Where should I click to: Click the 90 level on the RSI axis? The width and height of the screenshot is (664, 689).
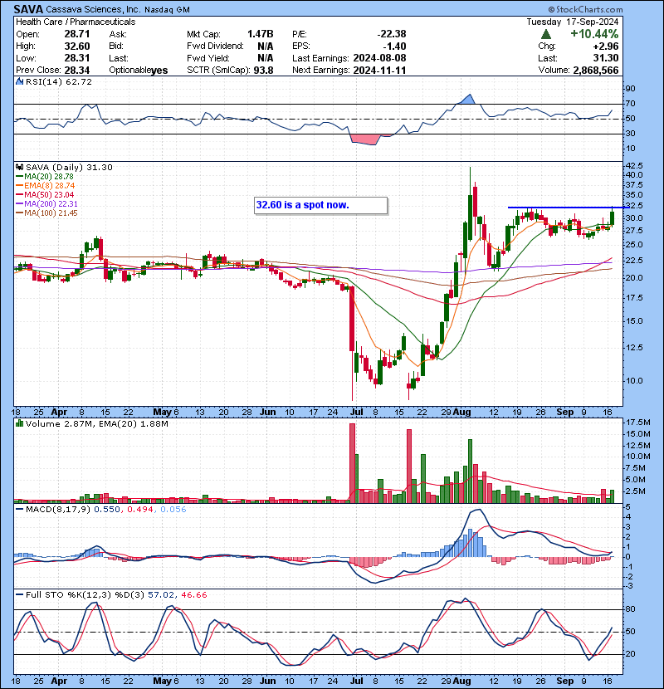630,88
